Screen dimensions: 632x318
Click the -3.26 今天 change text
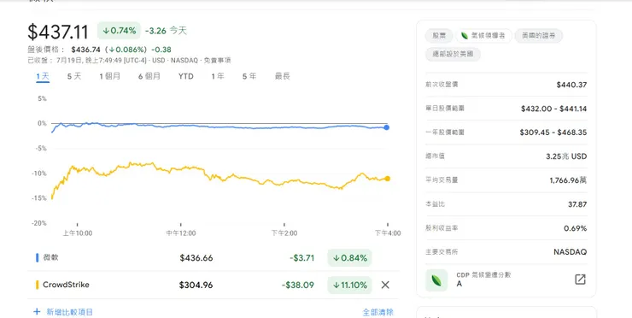[166, 31]
